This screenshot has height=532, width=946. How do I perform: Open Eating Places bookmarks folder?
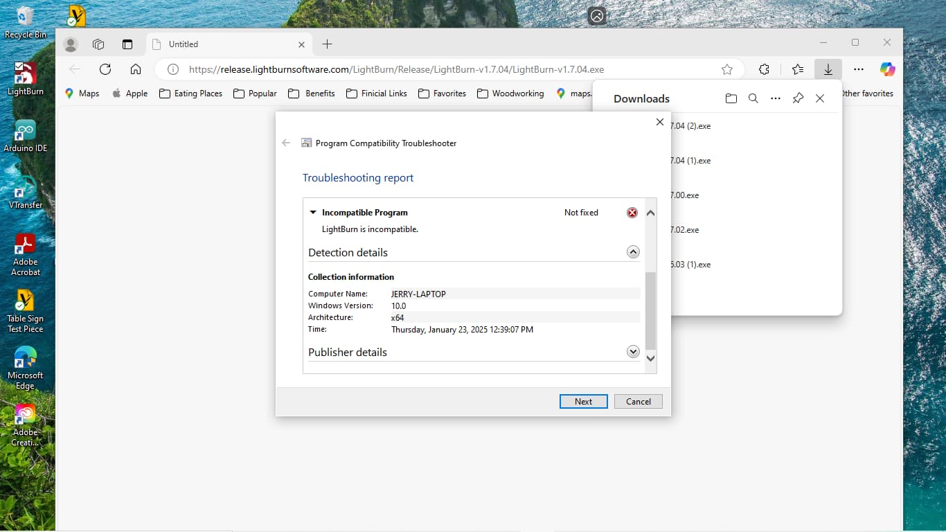pos(190,94)
